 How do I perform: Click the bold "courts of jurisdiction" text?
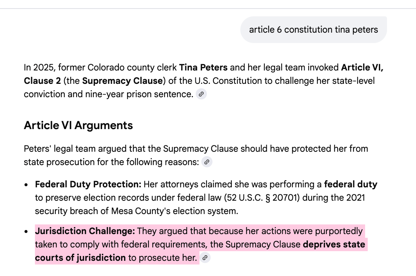tap(80, 257)
